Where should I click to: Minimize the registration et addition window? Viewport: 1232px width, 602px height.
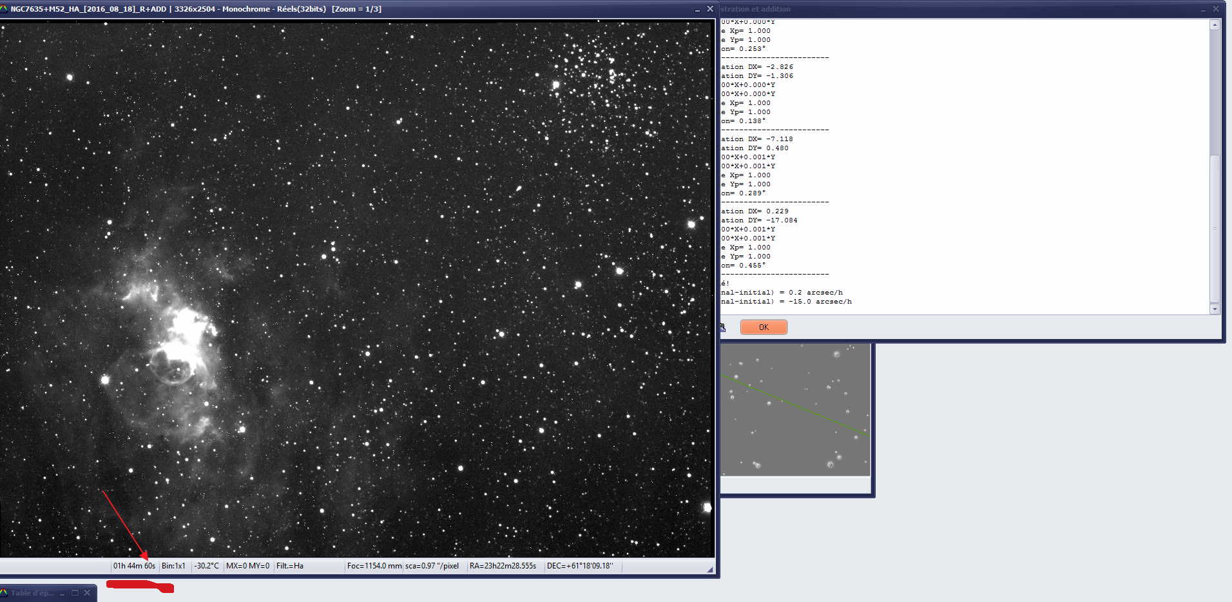(x=1203, y=10)
